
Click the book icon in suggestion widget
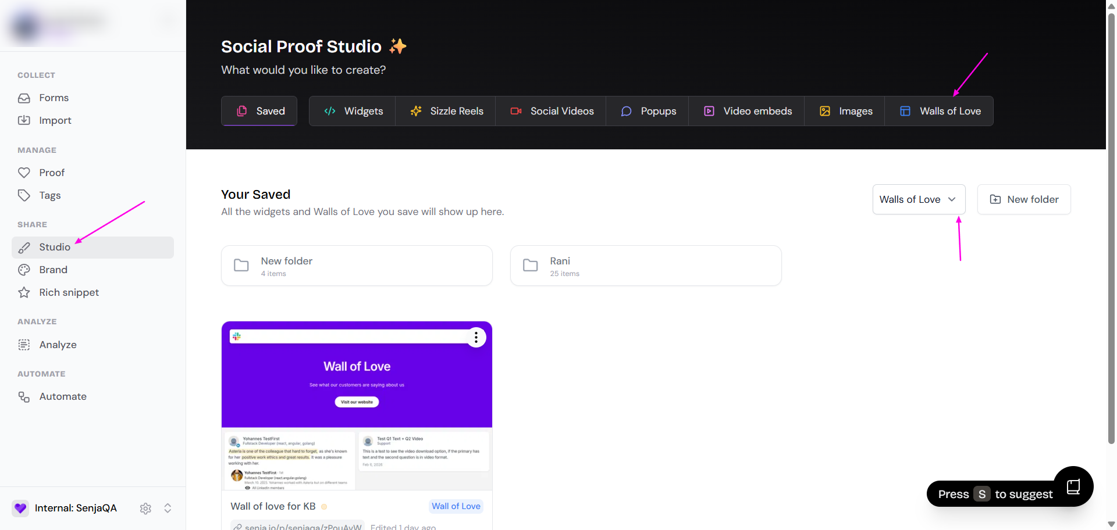(1073, 486)
